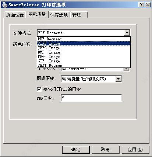Switch to the 页面设置 tab
The width and height of the screenshot is (152, 157).
point(15,15)
